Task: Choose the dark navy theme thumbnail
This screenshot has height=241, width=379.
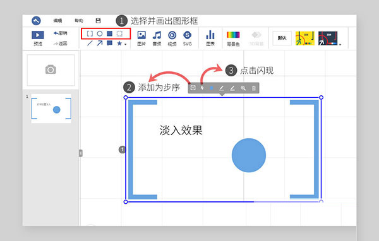Action: coord(328,38)
